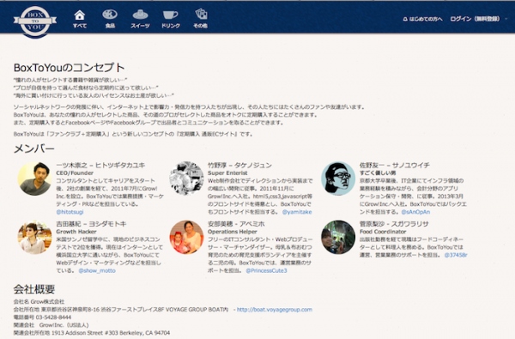Open the @37458r Twitter link

coord(456,255)
